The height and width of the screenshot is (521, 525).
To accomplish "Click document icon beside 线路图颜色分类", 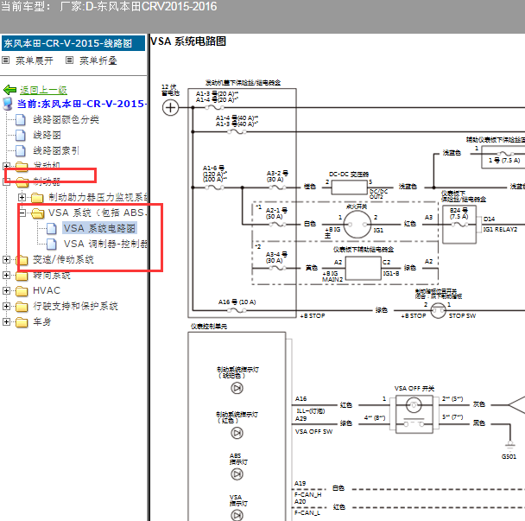I will [x=21, y=119].
